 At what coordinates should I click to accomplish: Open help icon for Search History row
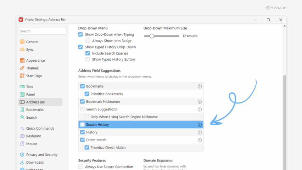[200, 125]
